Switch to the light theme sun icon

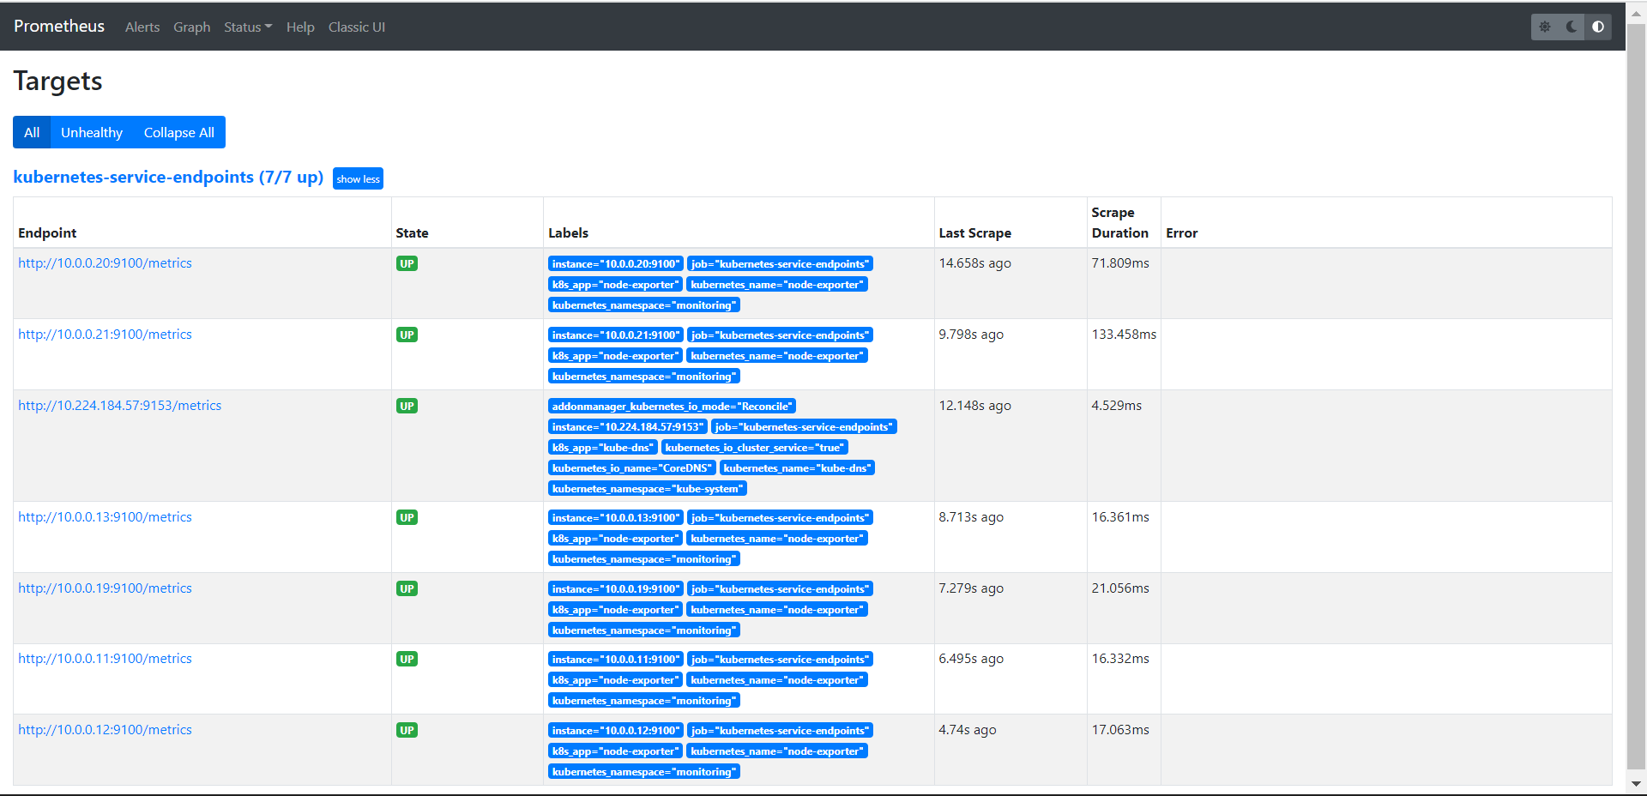[1545, 27]
